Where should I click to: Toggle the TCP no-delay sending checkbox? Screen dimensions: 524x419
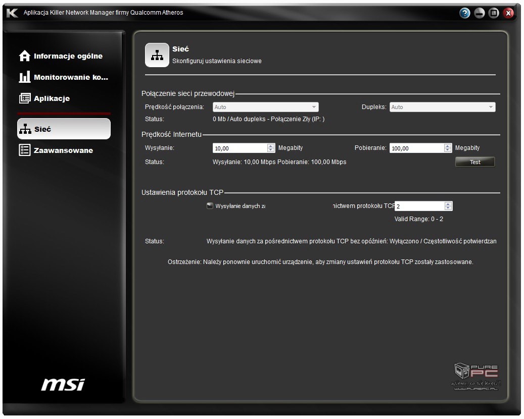point(210,206)
